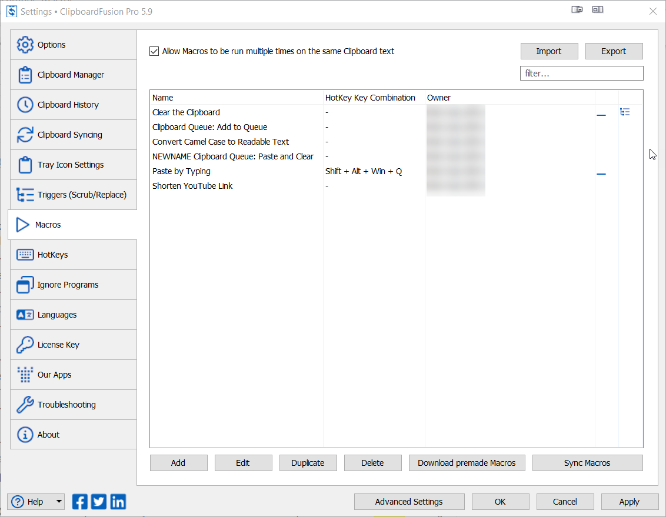Click the blue dash mark in Paste by Typing row
The image size is (666, 517).
[601, 174]
